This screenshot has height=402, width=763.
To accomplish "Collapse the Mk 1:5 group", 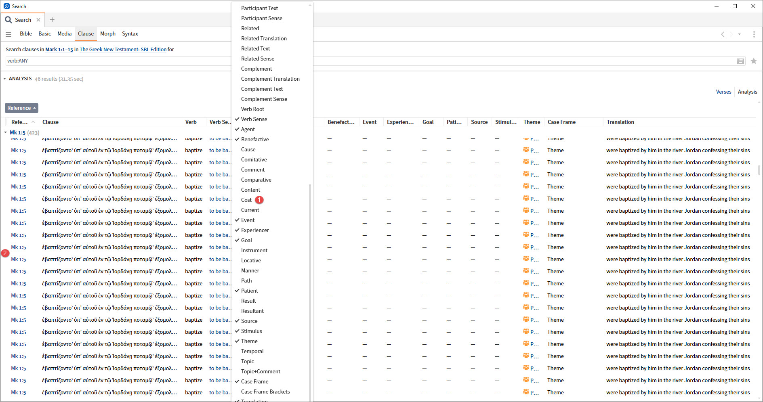I will coord(6,132).
